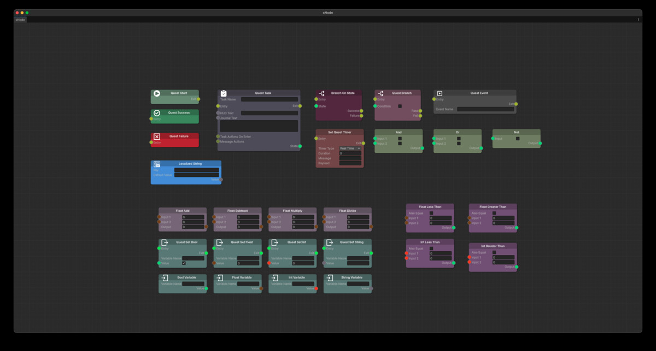Click the Float Add node header
The width and height of the screenshot is (656, 351).
(183, 210)
